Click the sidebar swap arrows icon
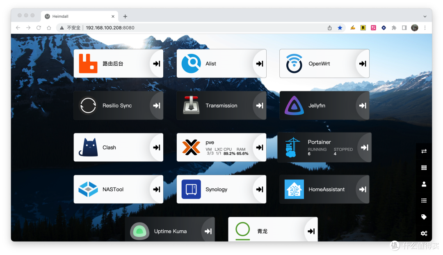Viewport: 443px width, 255px height. pos(424,151)
